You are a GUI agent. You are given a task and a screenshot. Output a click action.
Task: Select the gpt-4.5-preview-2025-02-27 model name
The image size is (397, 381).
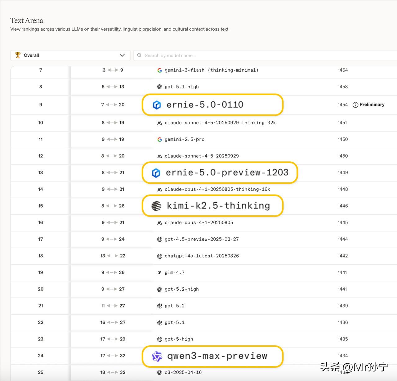[202, 239]
